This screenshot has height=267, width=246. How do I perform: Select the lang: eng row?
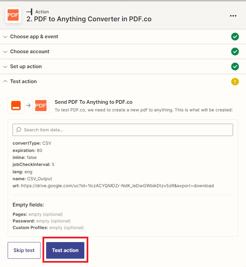click(x=23, y=172)
